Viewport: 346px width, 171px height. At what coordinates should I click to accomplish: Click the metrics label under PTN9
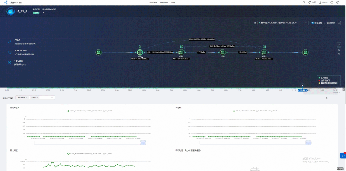coord(140,59)
